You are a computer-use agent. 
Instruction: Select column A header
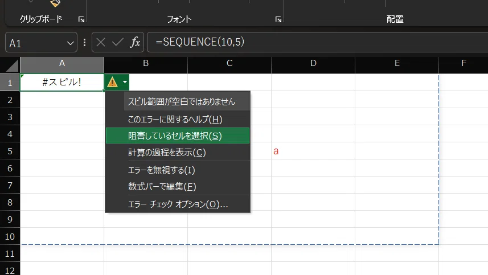[x=62, y=65]
